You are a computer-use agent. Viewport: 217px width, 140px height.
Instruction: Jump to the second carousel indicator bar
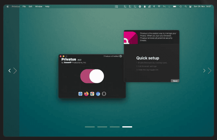coord(102,127)
